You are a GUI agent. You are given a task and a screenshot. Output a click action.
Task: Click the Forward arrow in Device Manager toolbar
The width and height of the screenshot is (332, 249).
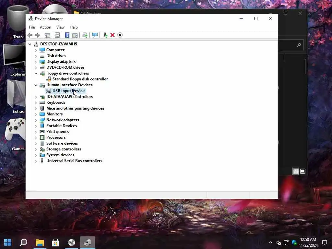pyautogui.click(x=37, y=35)
